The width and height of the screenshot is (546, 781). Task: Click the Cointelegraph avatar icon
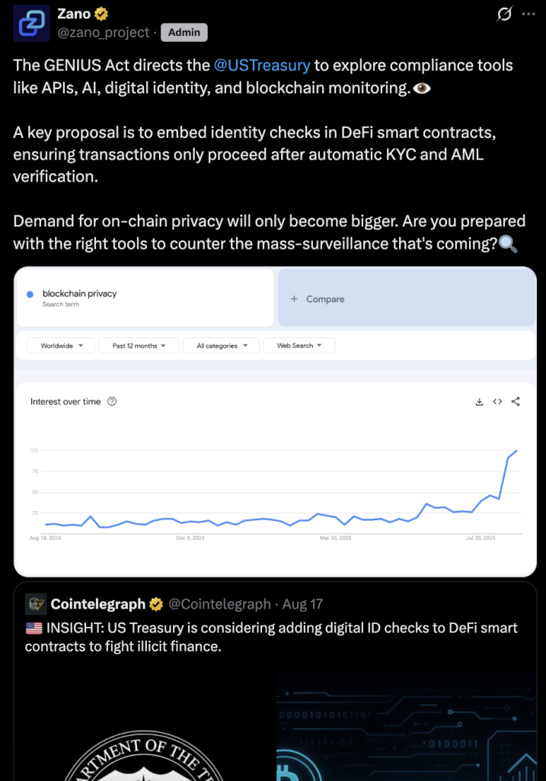[x=36, y=604]
